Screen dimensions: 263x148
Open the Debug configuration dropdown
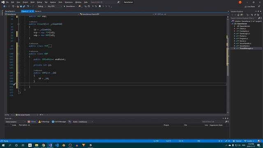point(42,7)
